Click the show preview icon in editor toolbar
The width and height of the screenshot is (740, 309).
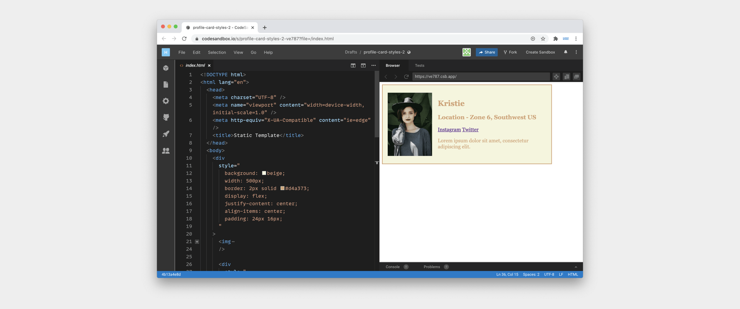[x=363, y=65]
